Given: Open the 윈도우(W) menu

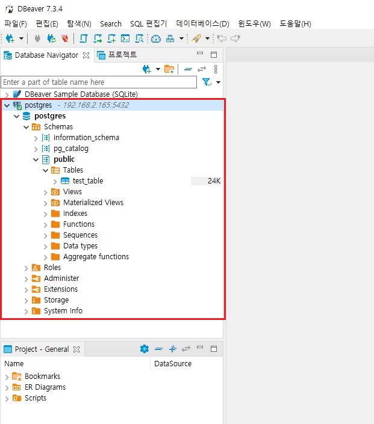Looking at the screenshot, I should coord(254,24).
